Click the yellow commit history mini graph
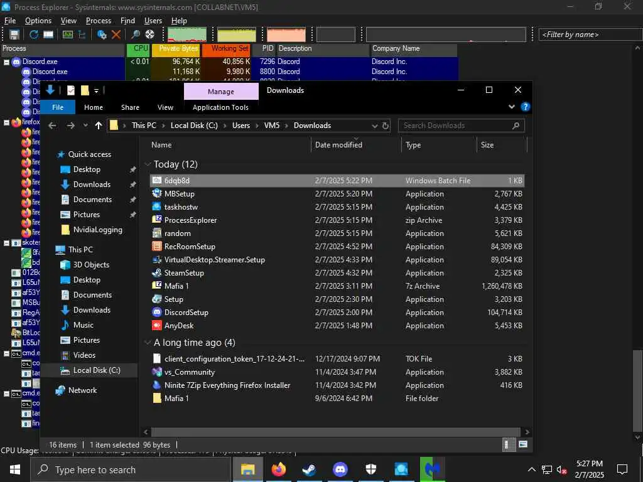 [x=237, y=35]
